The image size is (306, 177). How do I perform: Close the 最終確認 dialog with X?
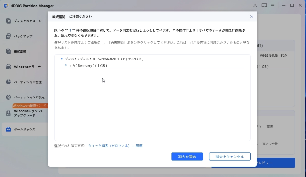pos(252,17)
